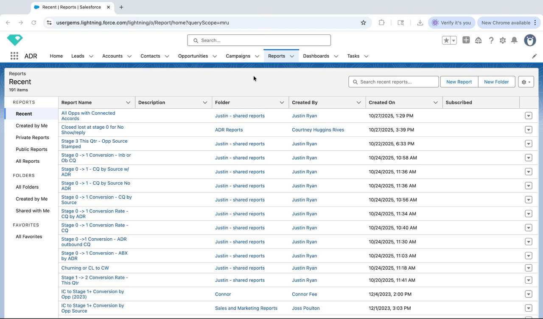Image resolution: width=543 pixels, height=319 pixels.
Task: Expand the Campaigns tab chevron menu
Action: coord(257,56)
